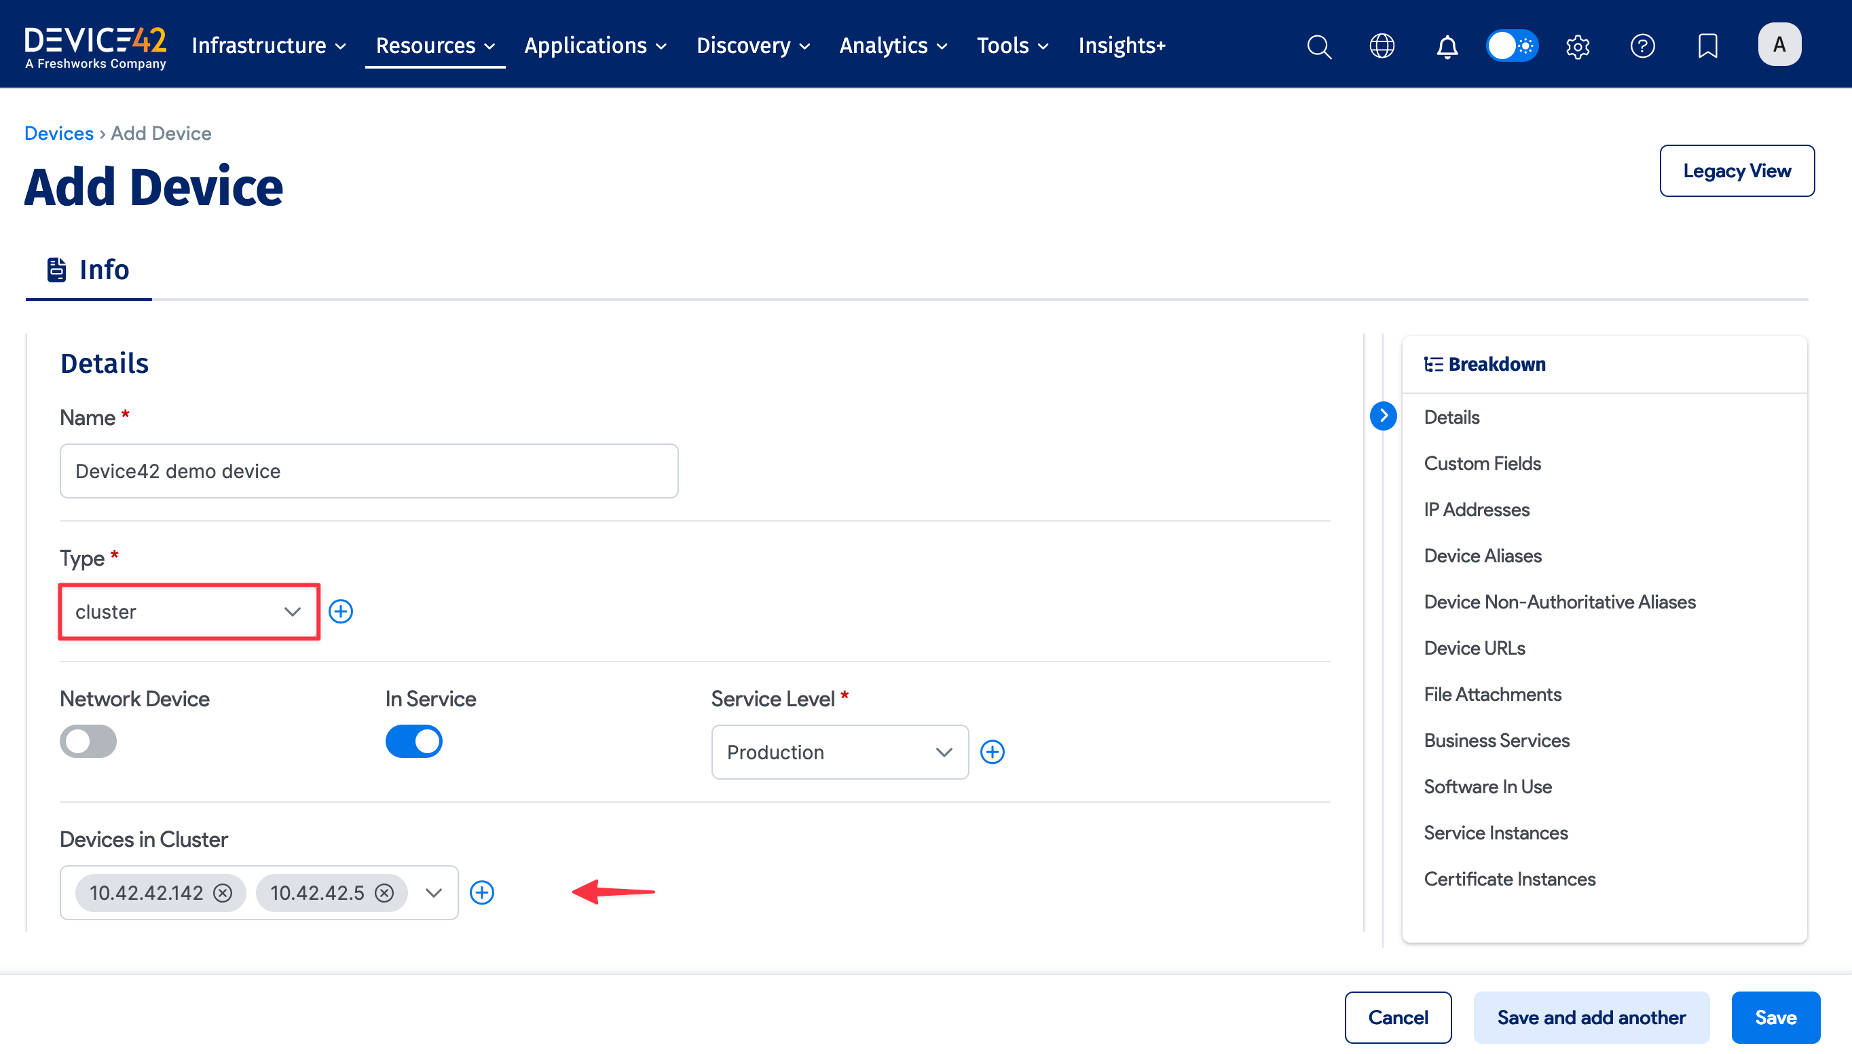Collapse the Breakdown panel arrow
This screenshot has width=1852, height=1054.
tap(1383, 416)
